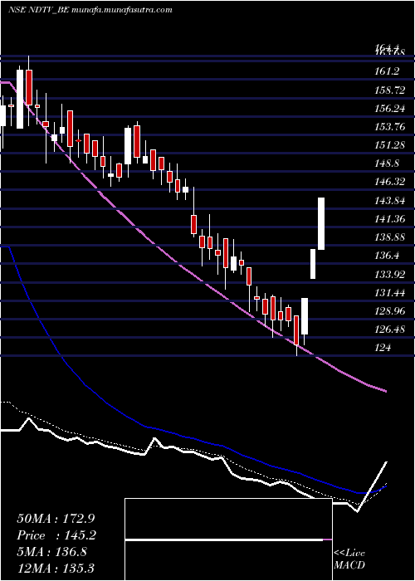Select the 124 price level label
The image size is (415, 581).
[x=383, y=348]
